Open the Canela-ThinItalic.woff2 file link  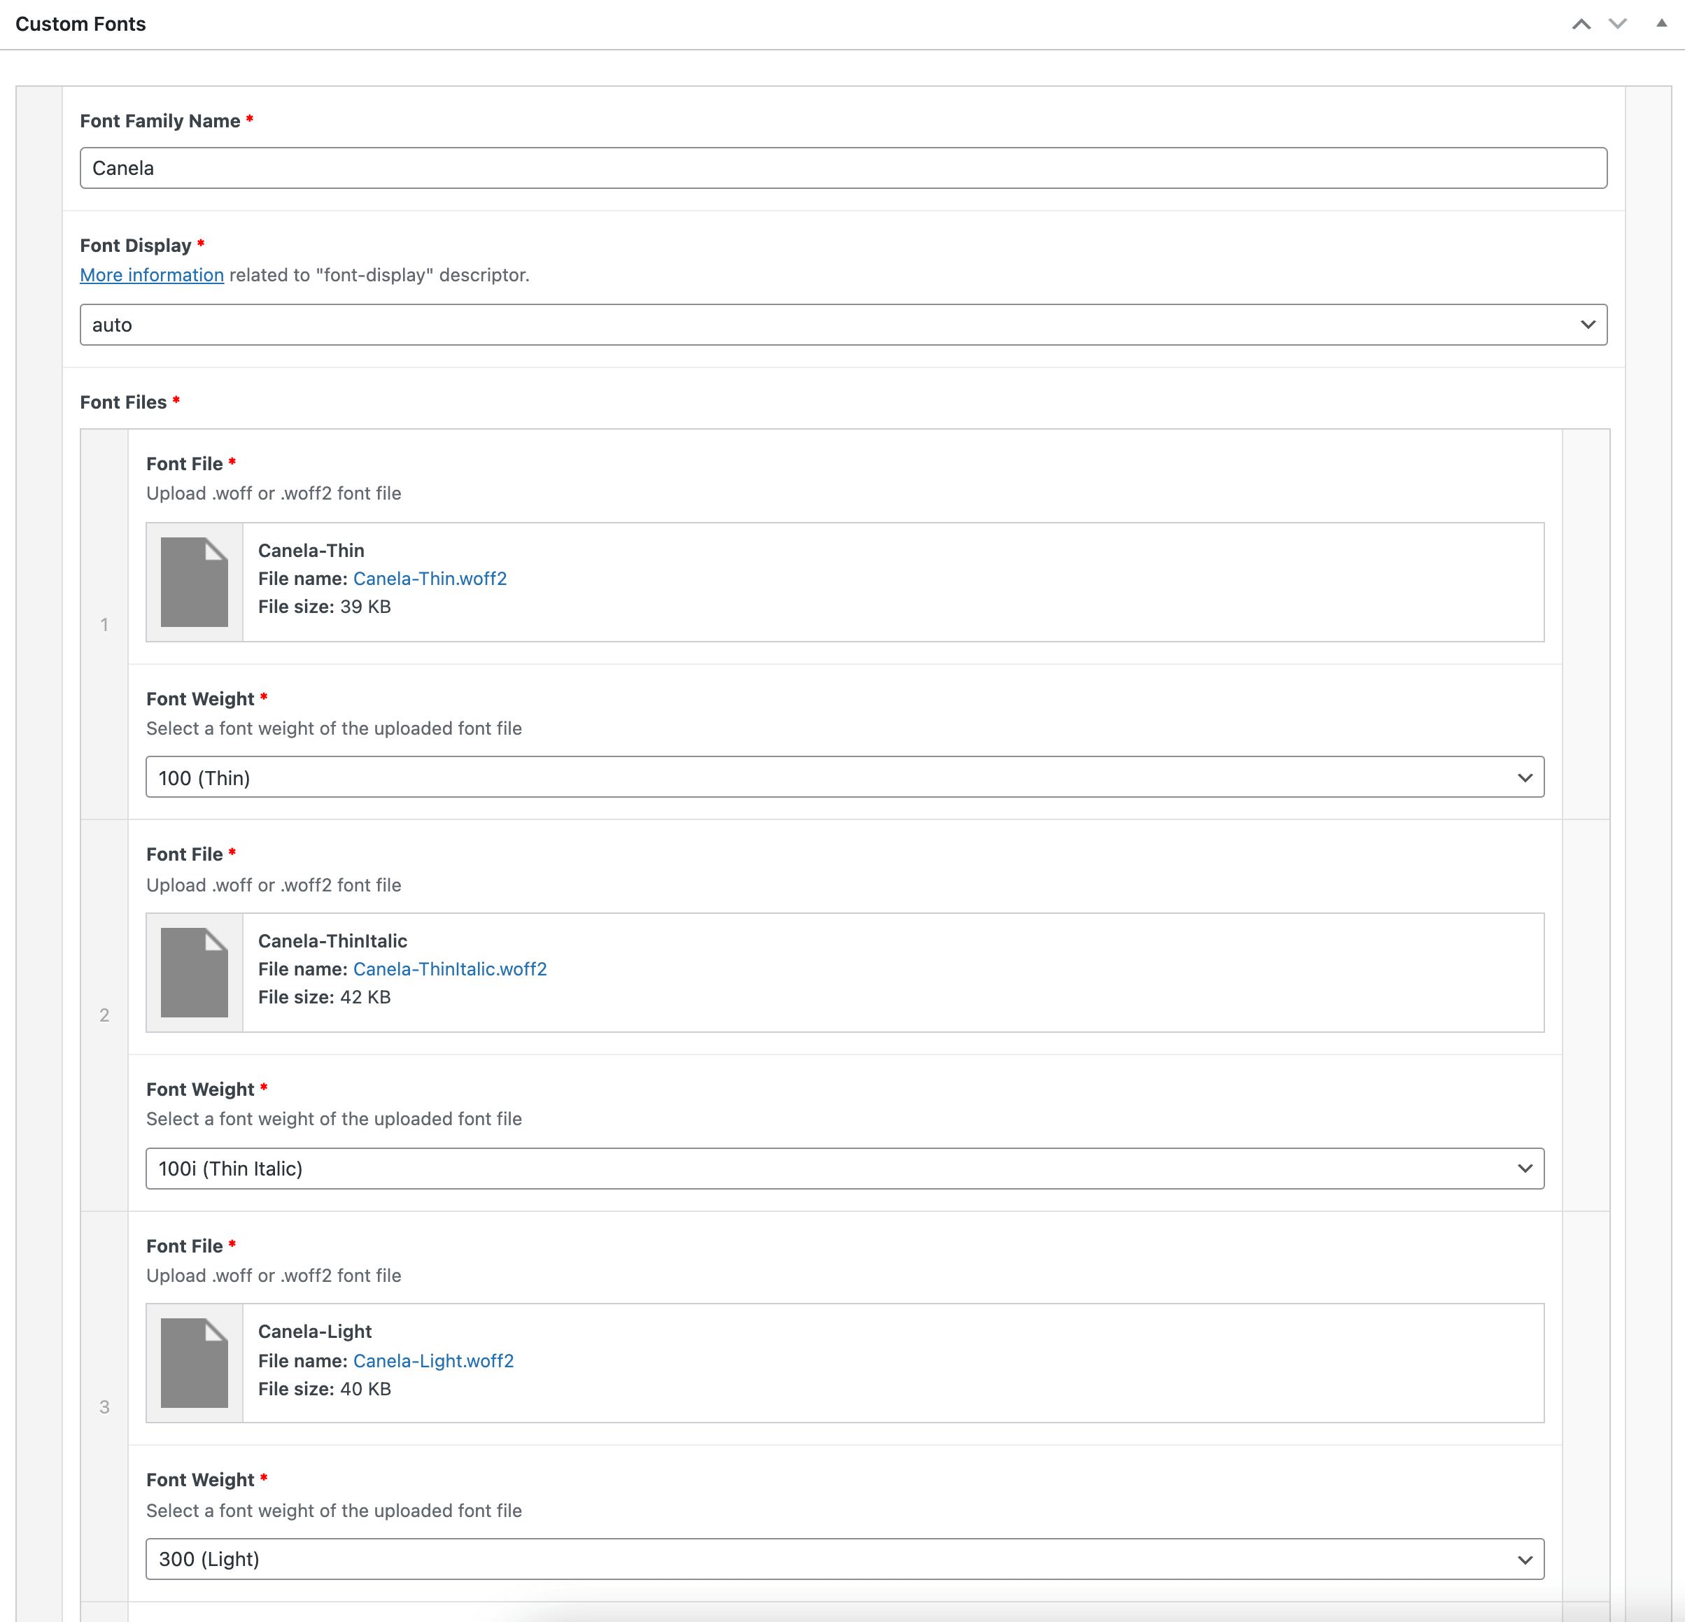pyautogui.click(x=450, y=968)
